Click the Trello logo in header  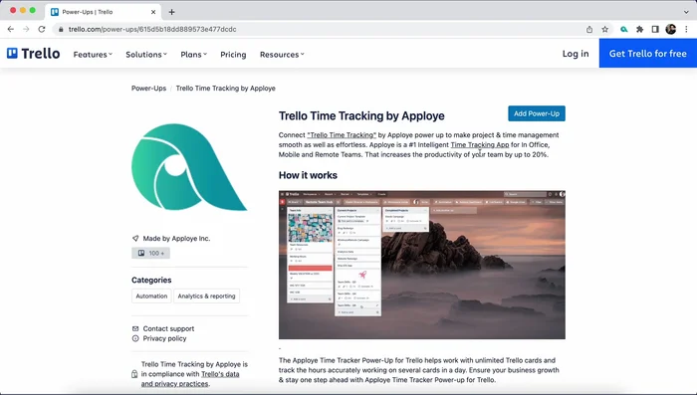33,54
